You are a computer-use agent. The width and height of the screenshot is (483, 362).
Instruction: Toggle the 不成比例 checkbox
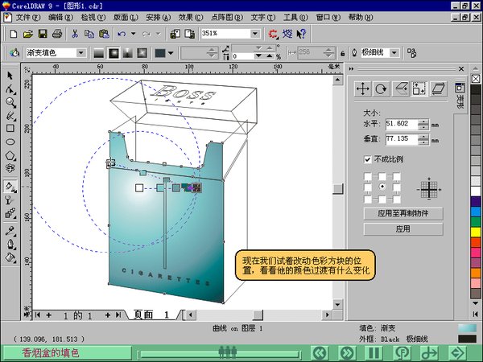[x=368, y=159]
